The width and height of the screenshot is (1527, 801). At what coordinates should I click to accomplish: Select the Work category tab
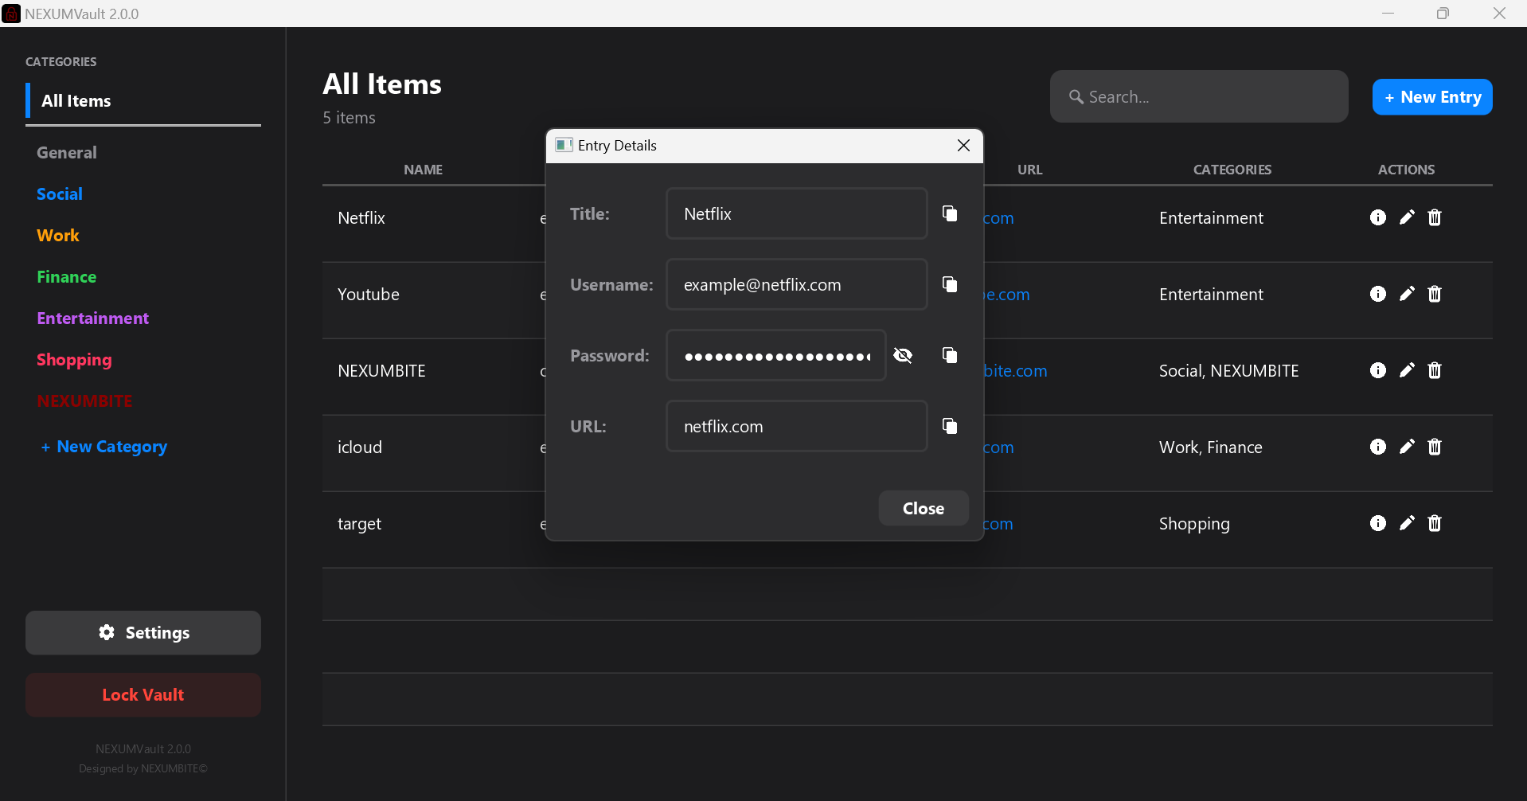coord(57,235)
